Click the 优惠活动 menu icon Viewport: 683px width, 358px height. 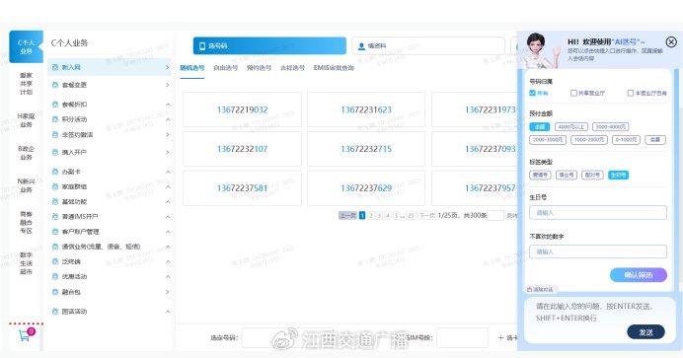coord(55,277)
